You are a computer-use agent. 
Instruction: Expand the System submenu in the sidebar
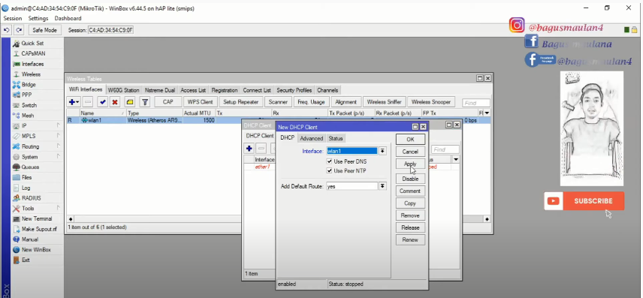click(58, 157)
